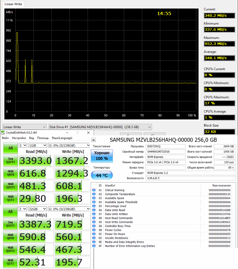Click the status orb for Percentage Used
238x269 pixels.
(x=94, y=206)
